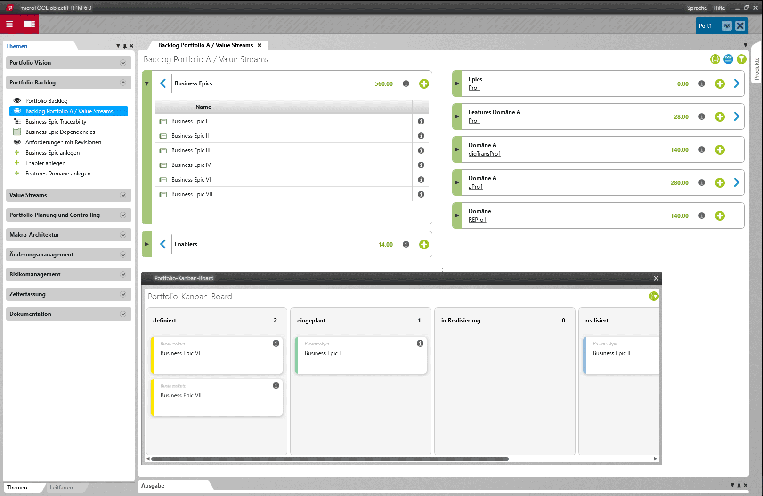Open the hamburger main menu
This screenshot has width=763, height=496.
pyautogui.click(x=9, y=24)
